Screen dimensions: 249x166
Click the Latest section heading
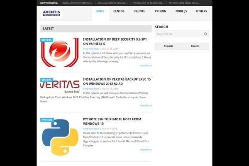click(48, 29)
